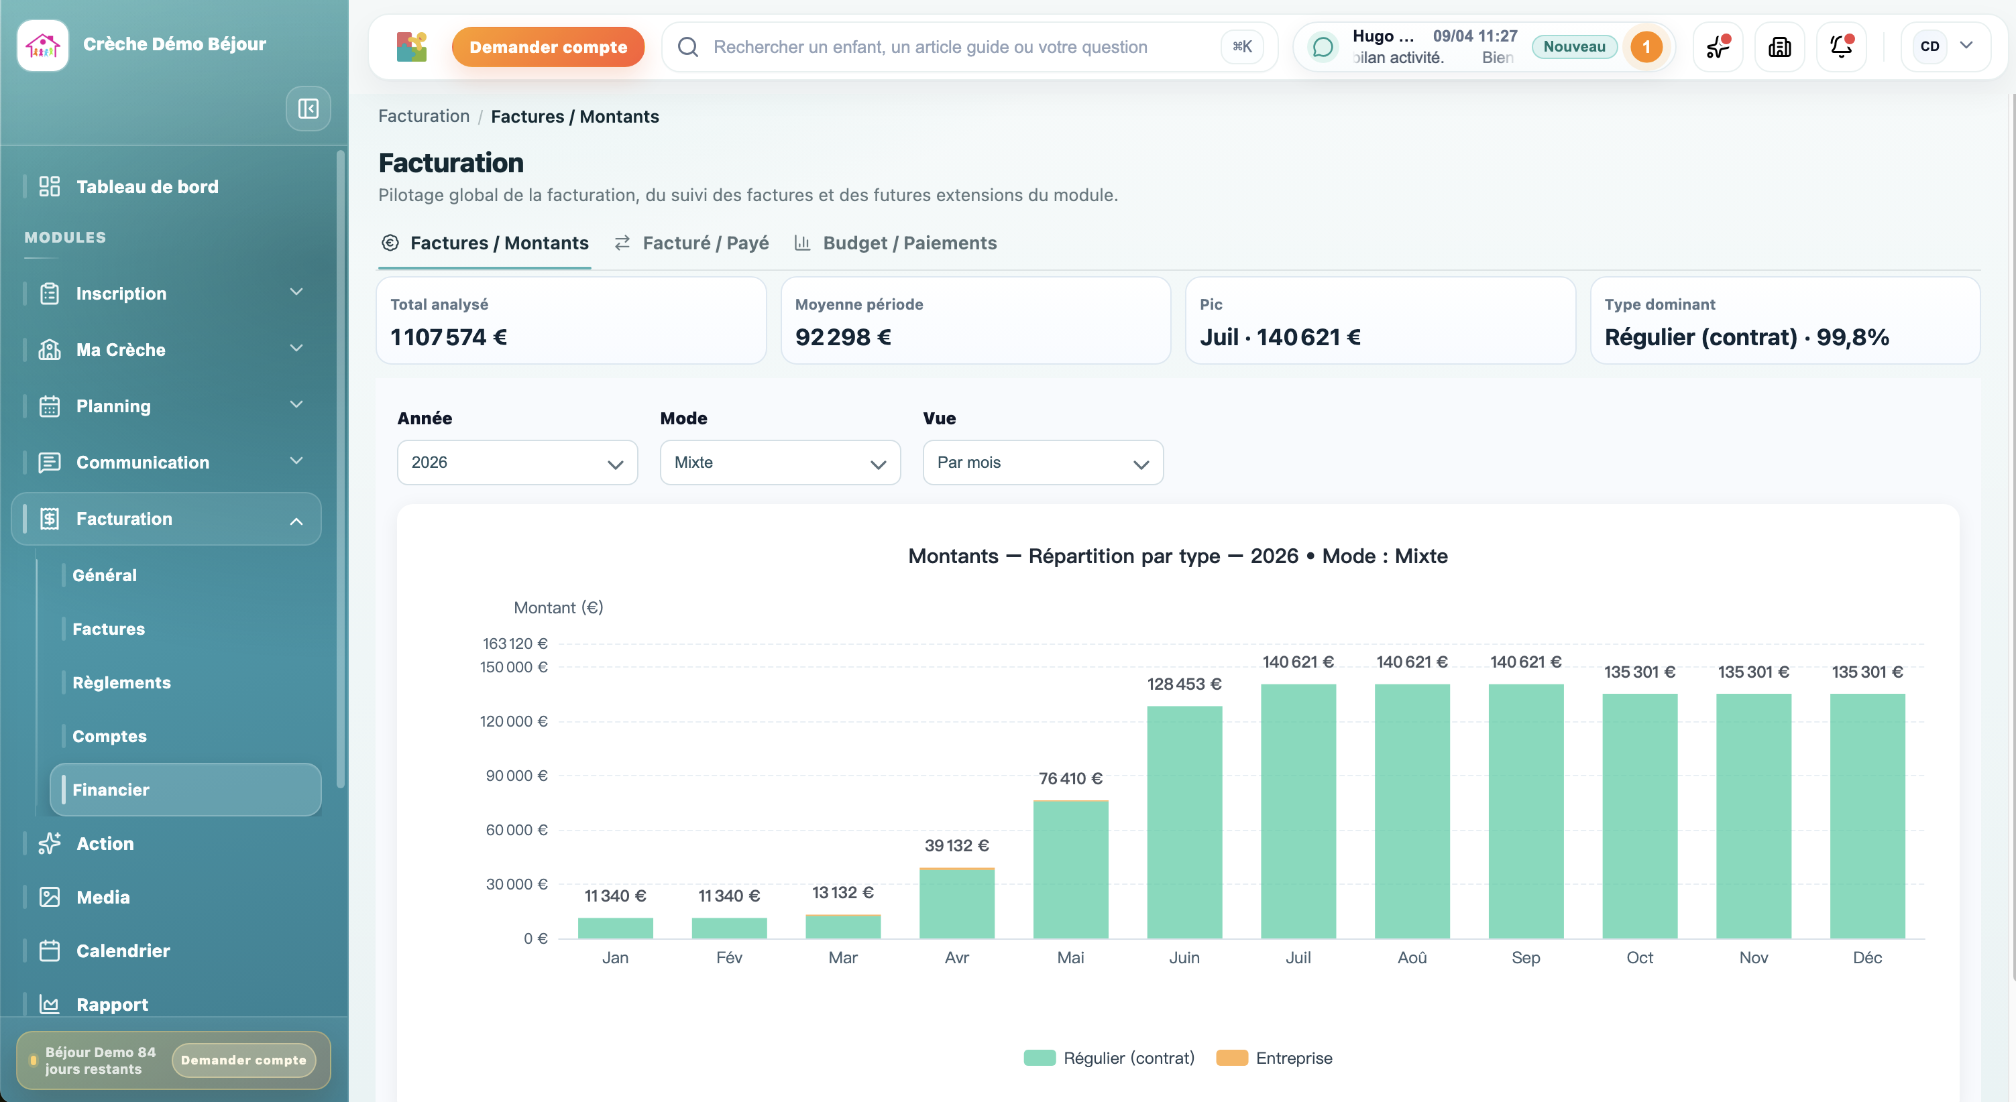The image size is (2016, 1102).
Task: Click the building/organization icon in top bar
Action: pyautogui.click(x=1779, y=46)
